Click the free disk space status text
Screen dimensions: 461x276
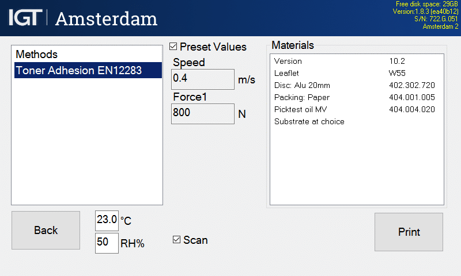coord(426,4)
